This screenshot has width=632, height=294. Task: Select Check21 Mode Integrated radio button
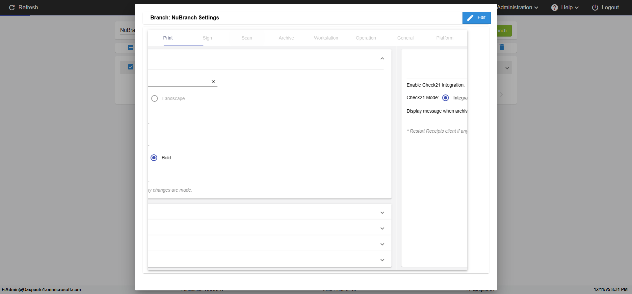click(445, 98)
